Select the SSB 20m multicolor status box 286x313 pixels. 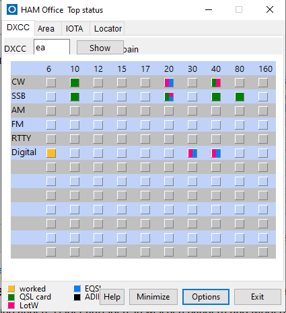[169, 97]
